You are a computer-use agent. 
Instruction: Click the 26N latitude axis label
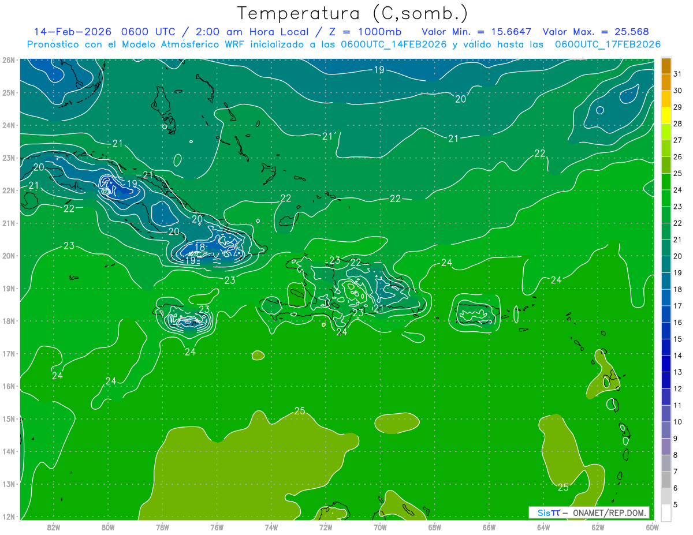(8, 60)
